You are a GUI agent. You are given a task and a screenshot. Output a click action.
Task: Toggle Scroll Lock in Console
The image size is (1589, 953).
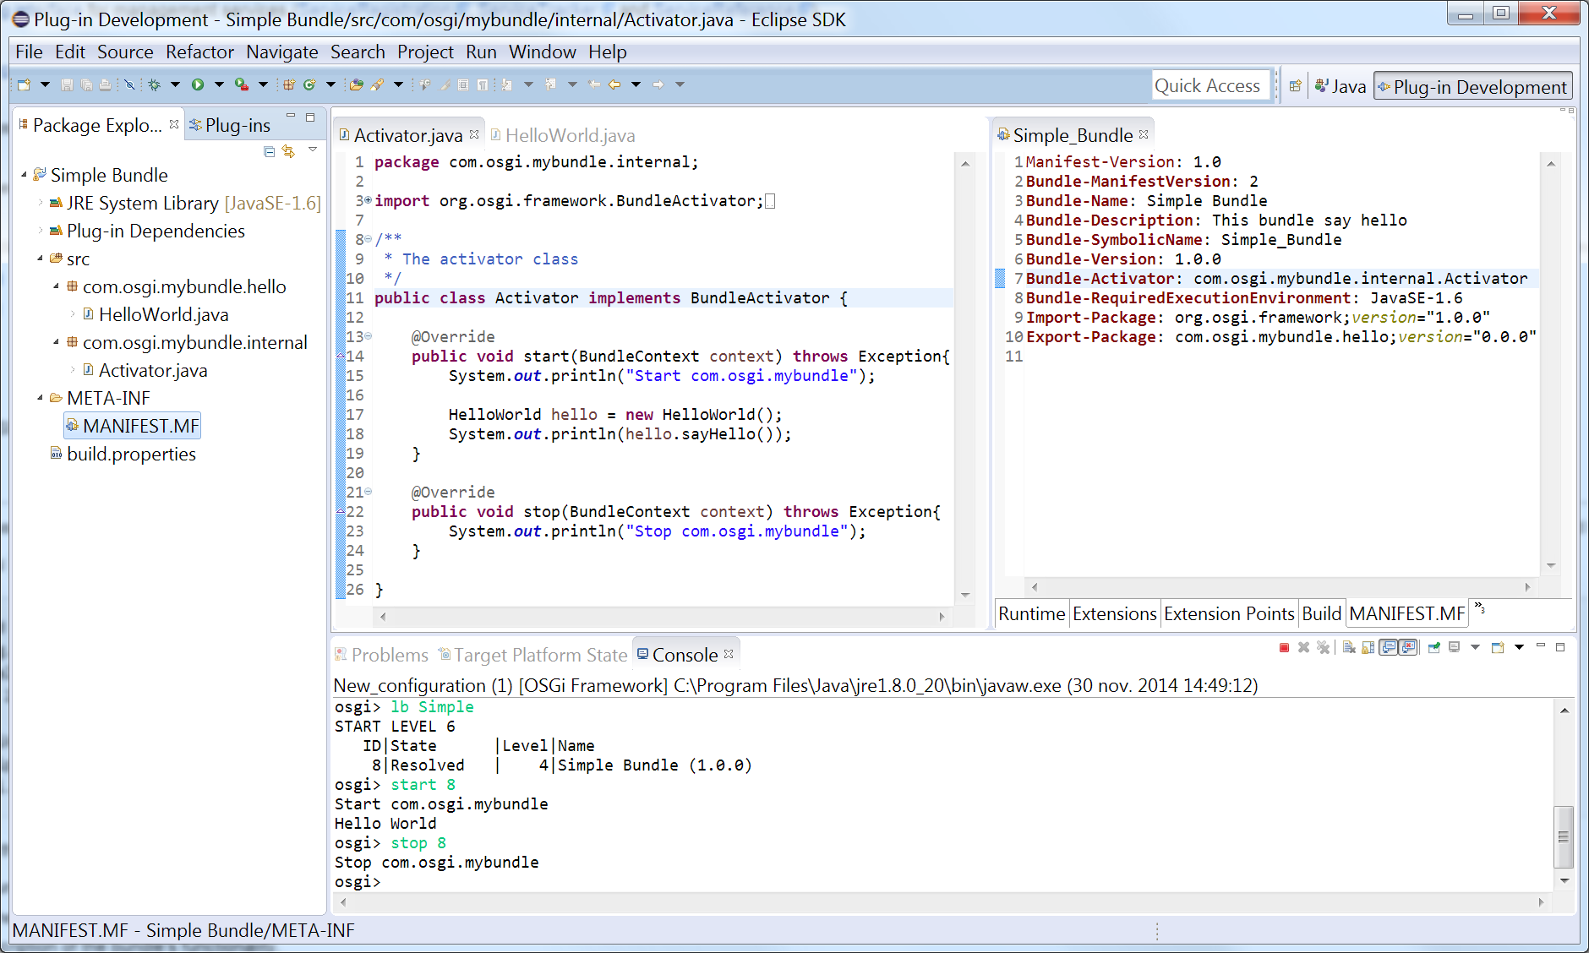[1368, 647]
